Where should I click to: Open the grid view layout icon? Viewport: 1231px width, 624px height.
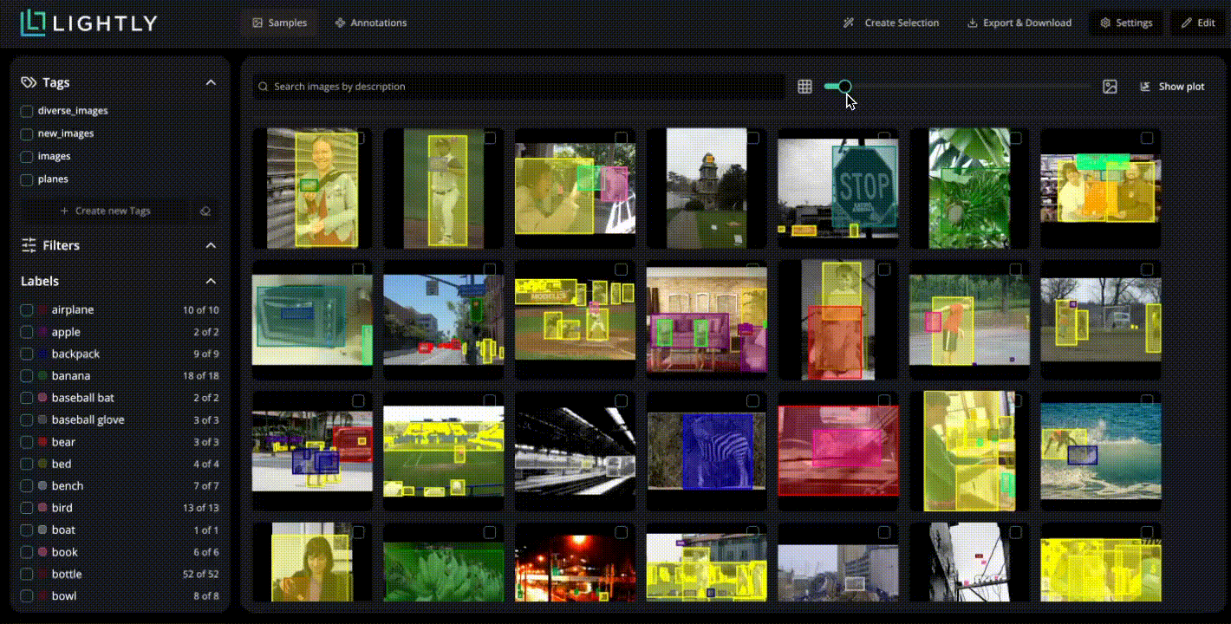pyautogui.click(x=805, y=87)
